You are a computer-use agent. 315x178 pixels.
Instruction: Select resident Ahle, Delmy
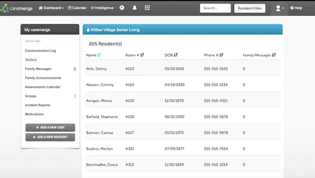(x=96, y=69)
